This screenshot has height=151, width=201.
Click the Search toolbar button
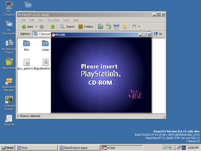pos(67,27)
